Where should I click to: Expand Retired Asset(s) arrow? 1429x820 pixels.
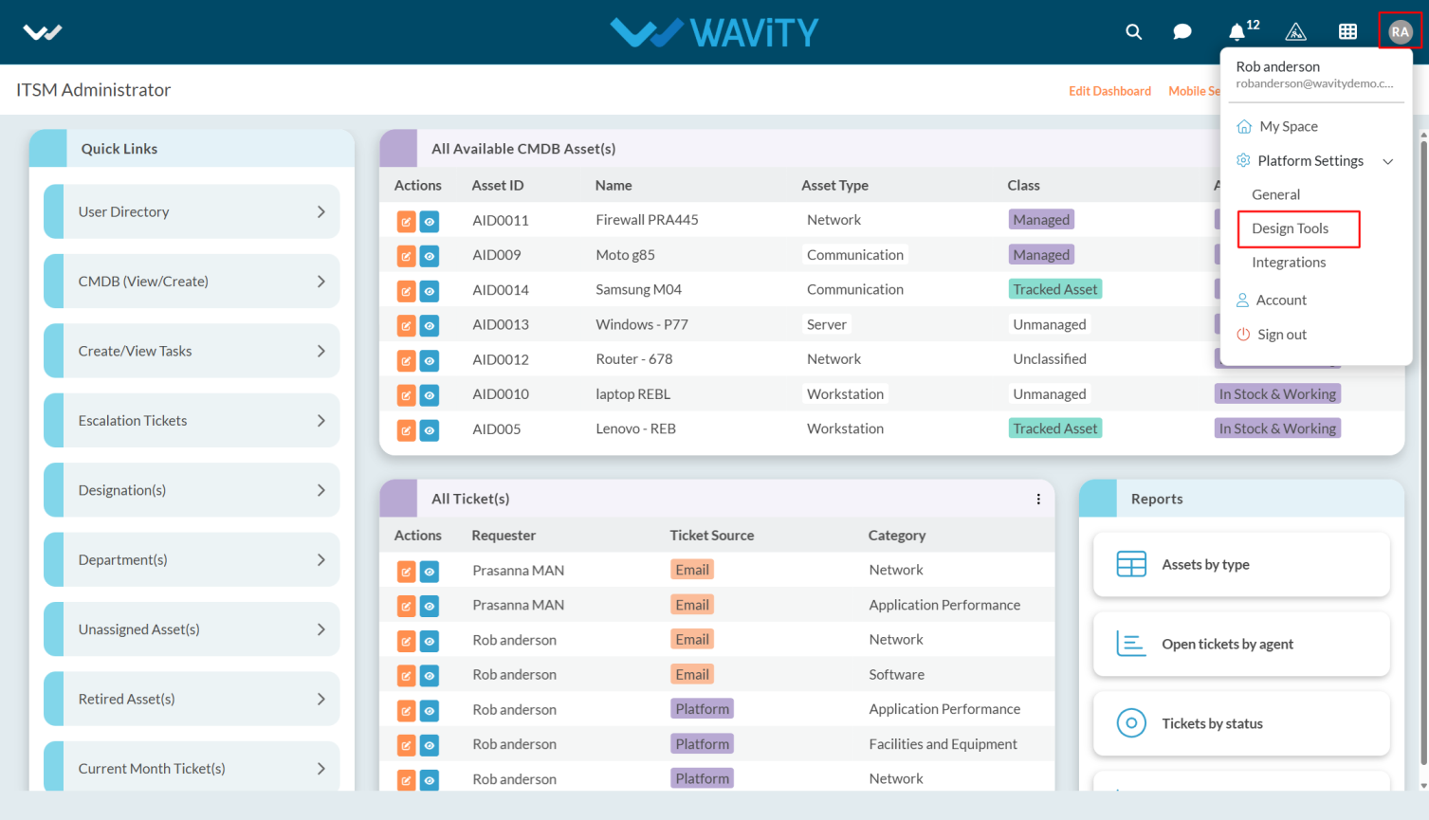click(x=321, y=699)
